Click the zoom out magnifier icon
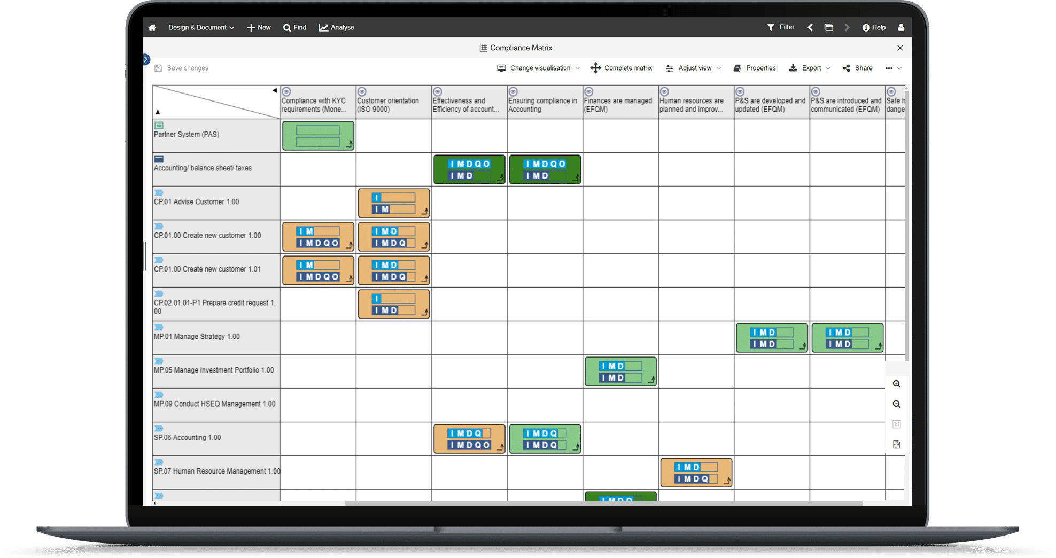 pyautogui.click(x=897, y=405)
